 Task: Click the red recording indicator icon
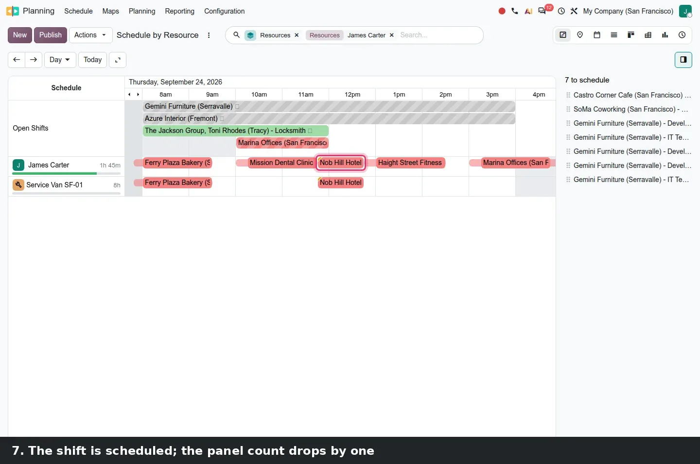(x=502, y=11)
